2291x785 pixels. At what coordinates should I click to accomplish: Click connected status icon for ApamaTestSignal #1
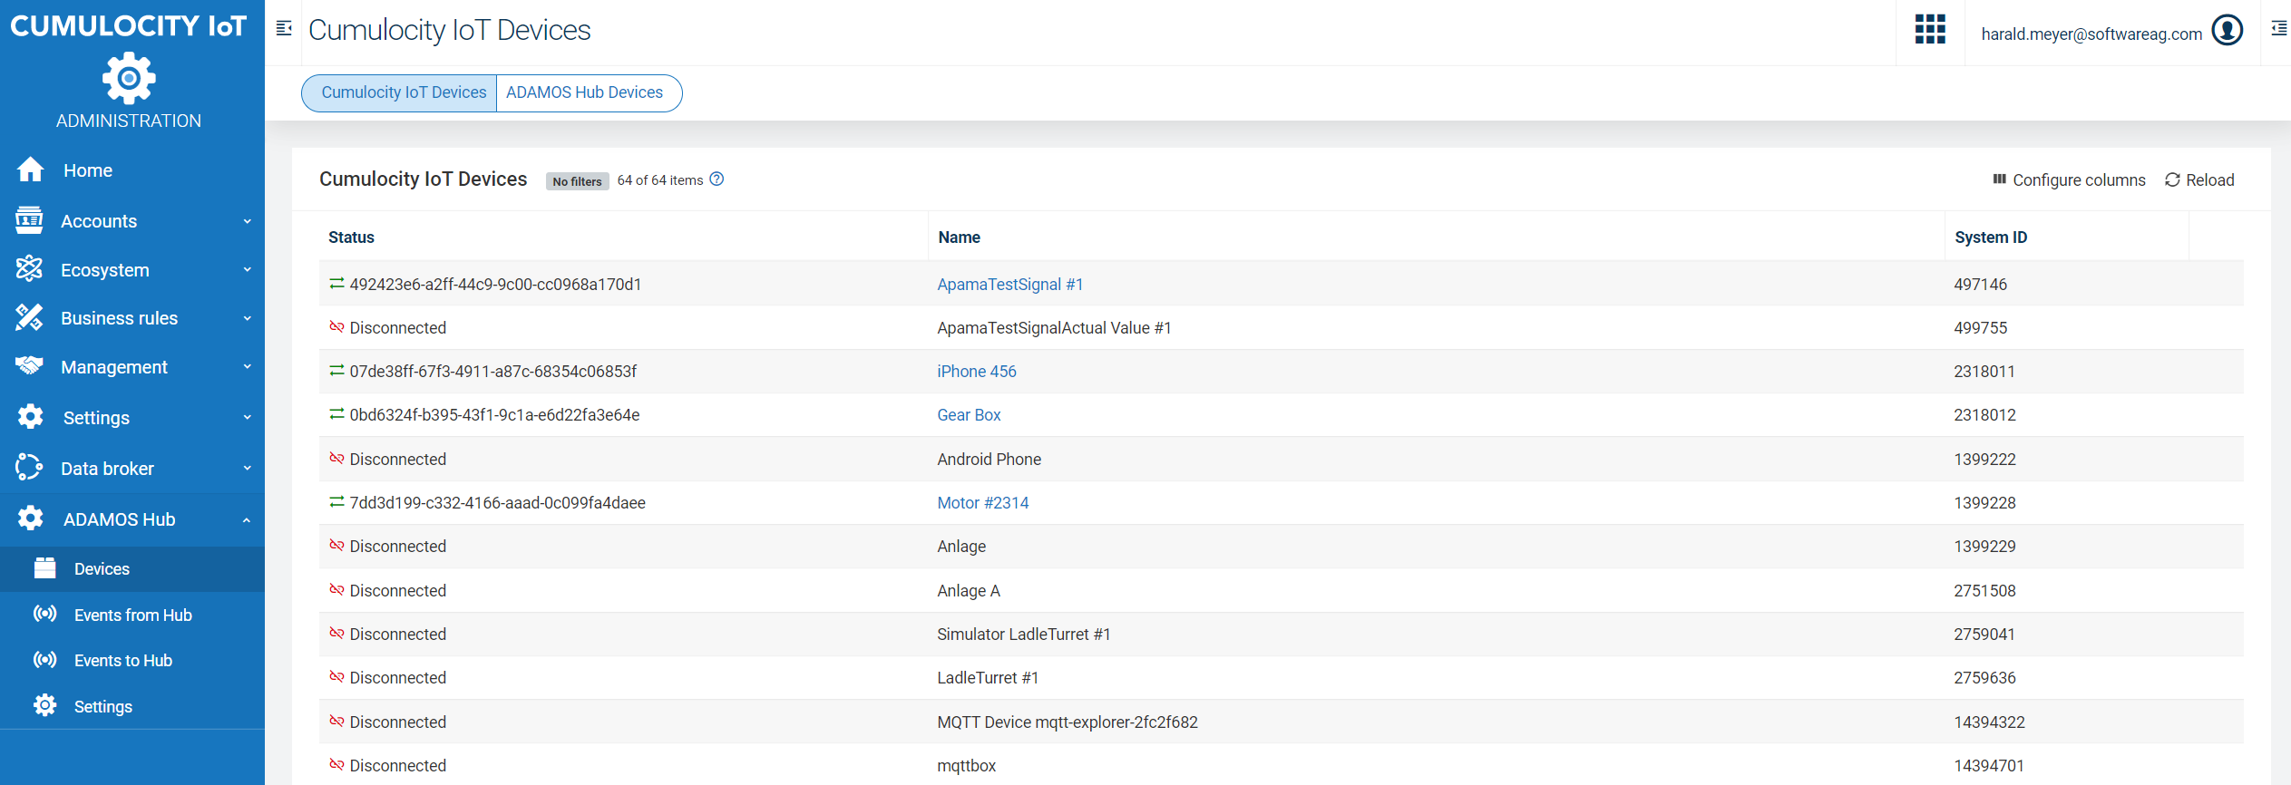(x=336, y=284)
